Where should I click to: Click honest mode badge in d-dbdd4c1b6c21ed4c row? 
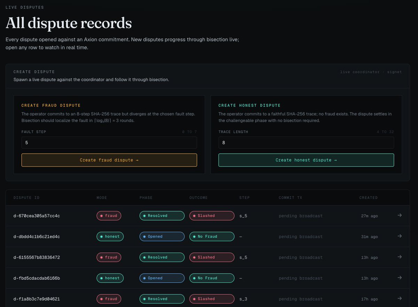[x=110, y=237]
